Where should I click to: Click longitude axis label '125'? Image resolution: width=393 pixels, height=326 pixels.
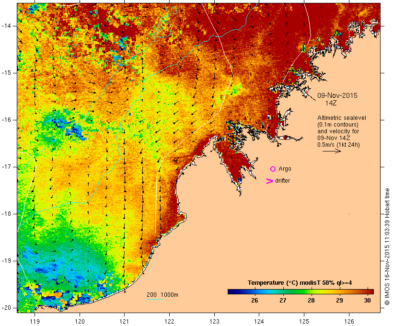304,321
